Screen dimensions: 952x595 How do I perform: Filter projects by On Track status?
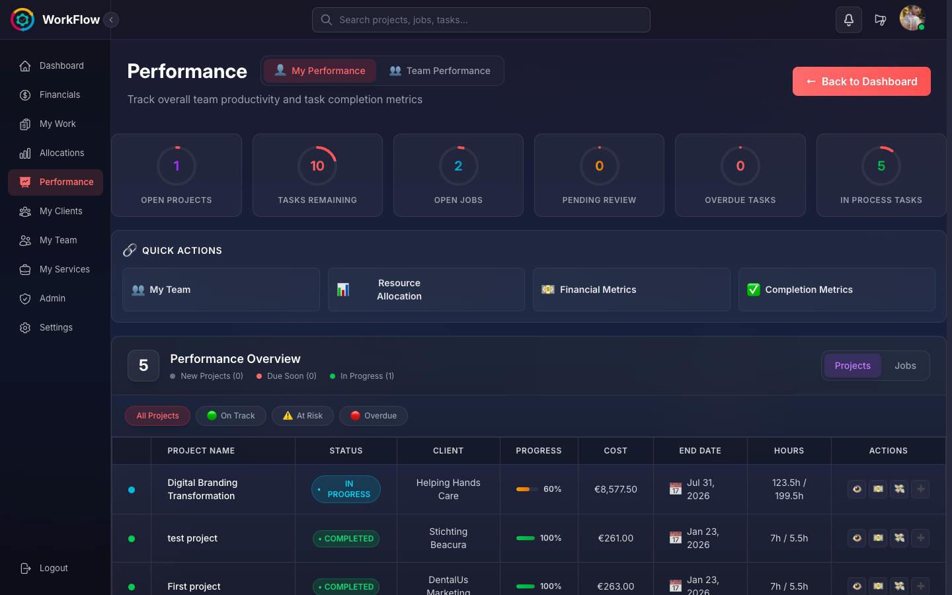[x=231, y=416]
